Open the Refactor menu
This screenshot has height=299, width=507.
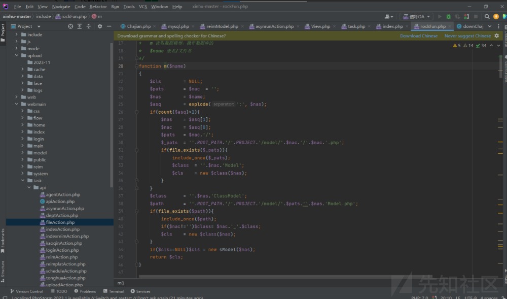click(98, 7)
